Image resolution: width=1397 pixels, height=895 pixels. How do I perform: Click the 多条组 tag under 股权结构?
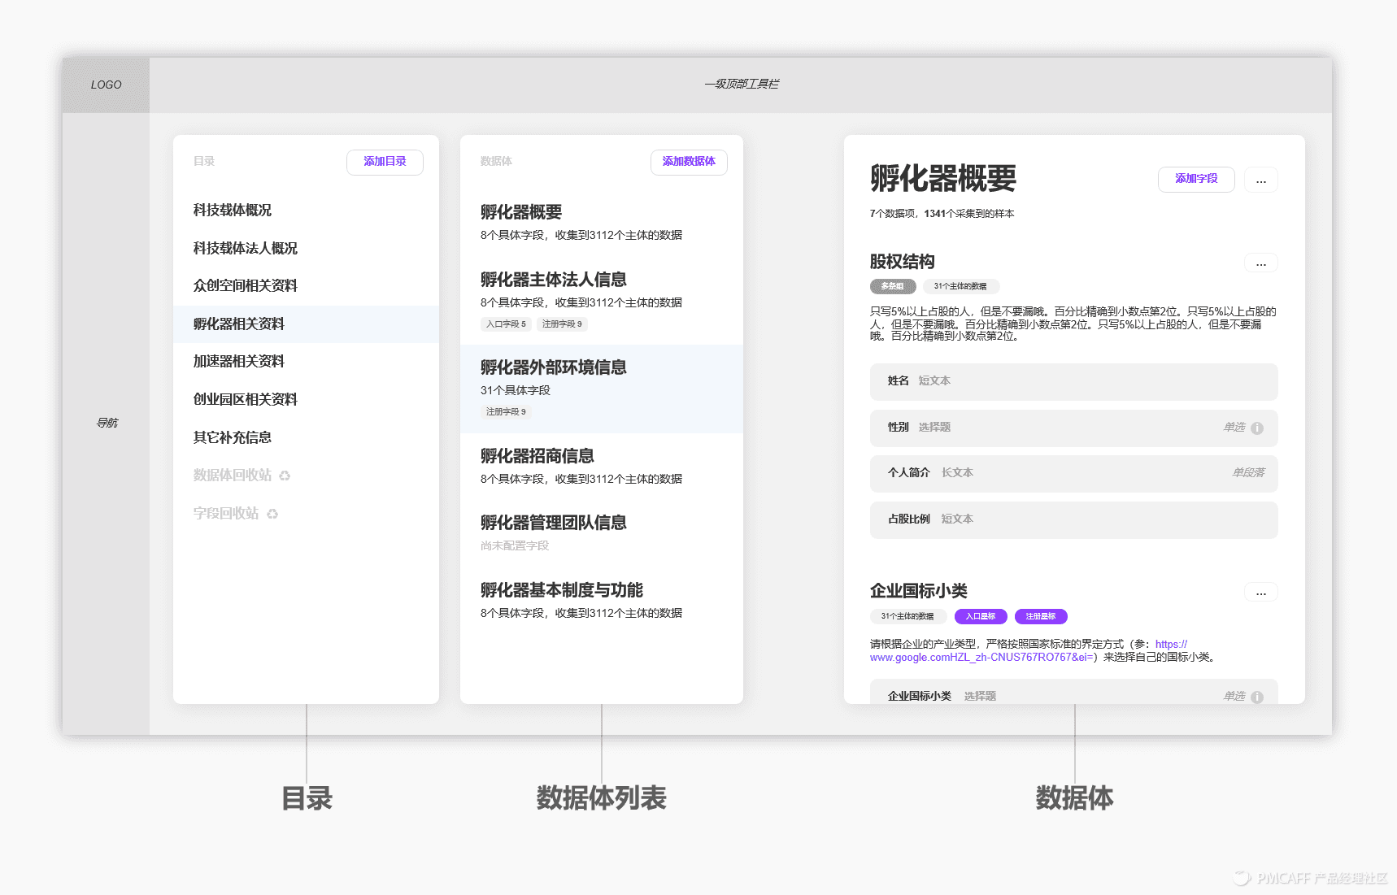pyautogui.click(x=893, y=286)
